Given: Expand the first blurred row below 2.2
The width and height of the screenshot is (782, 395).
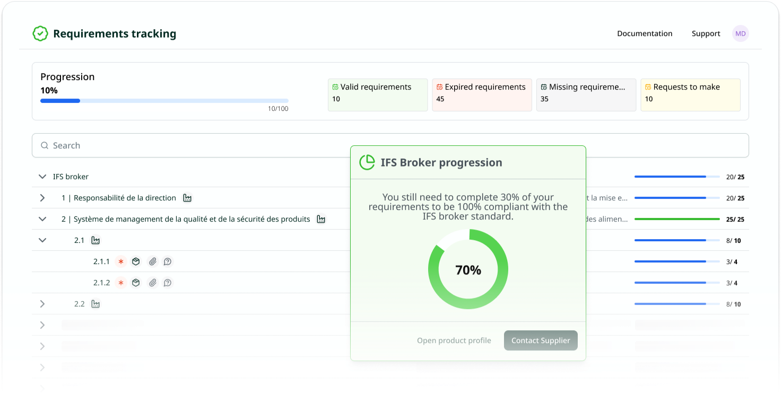Looking at the screenshot, I should [42, 325].
